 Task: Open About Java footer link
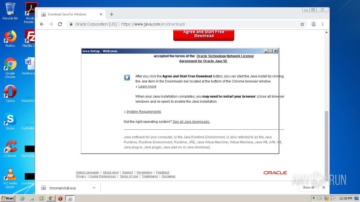[x=111, y=172]
